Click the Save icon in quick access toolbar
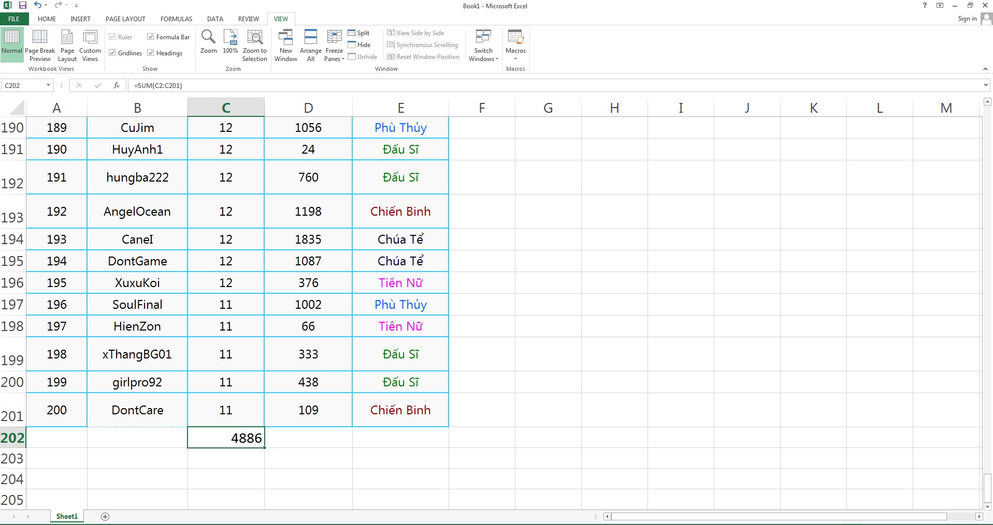The image size is (993, 525). point(23,5)
